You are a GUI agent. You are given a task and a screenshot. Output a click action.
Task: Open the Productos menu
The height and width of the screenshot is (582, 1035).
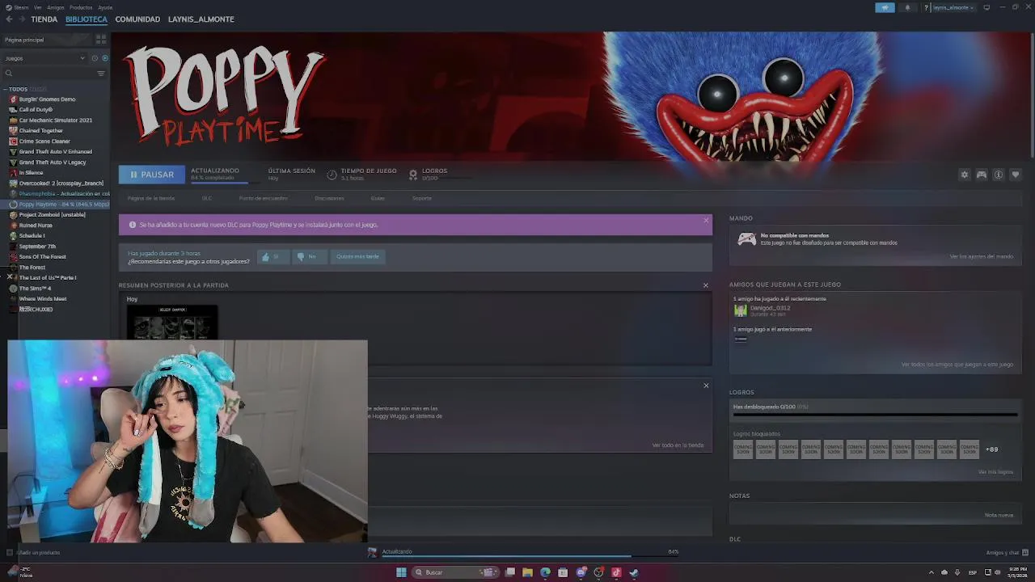(81, 7)
